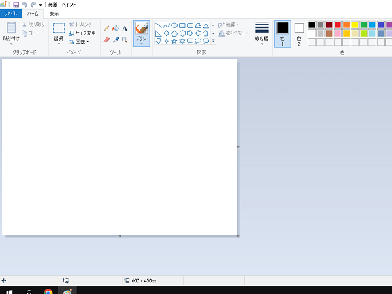Click the canvas right-edge resize handle

238,147
